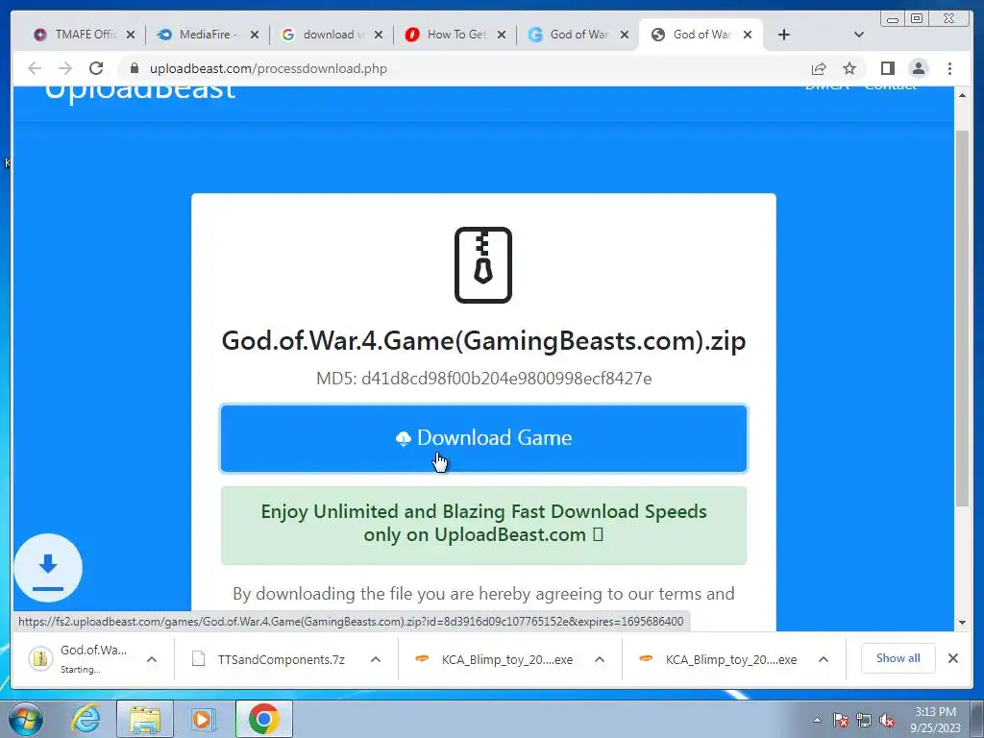Open Chrome three-dot menu

coord(949,68)
